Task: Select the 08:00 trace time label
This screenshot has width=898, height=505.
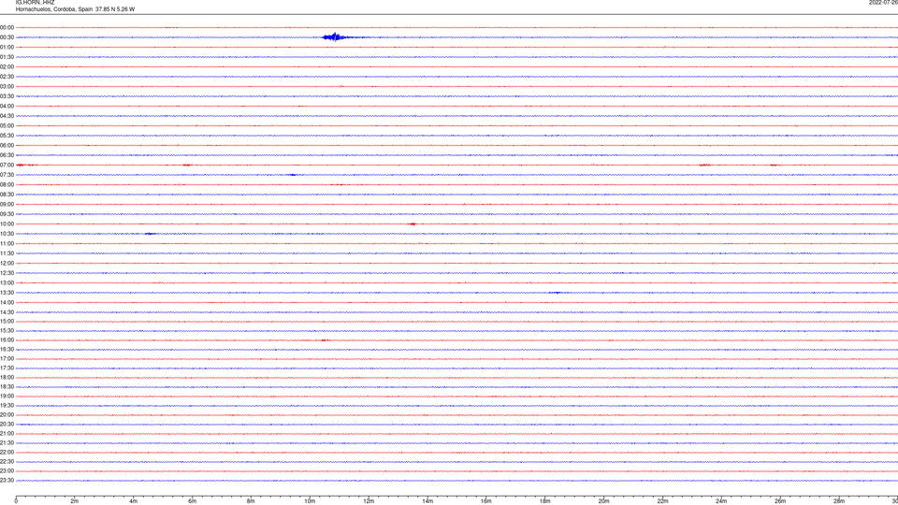Action: (x=7, y=184)
